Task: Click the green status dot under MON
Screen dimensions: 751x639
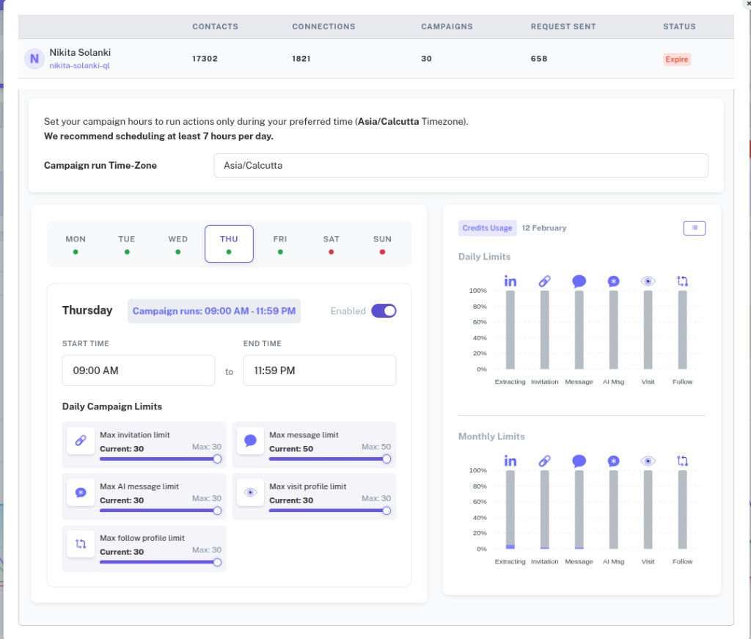Action: 76,251
